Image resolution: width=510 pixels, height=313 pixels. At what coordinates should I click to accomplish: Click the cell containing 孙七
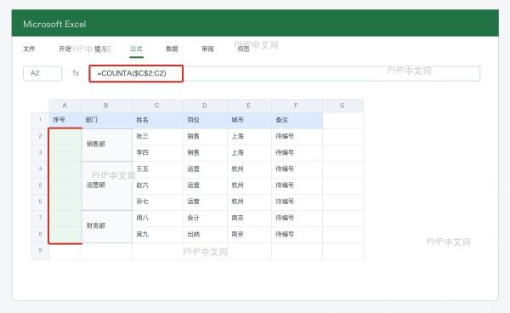157,202
